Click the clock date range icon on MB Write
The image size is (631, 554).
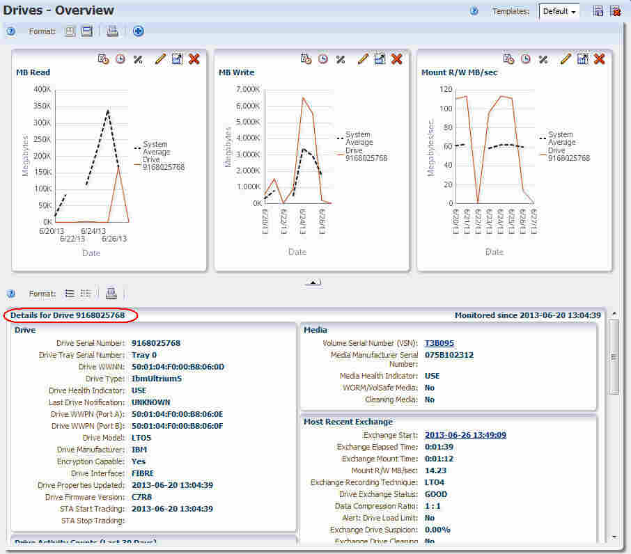(x=323, y=59)
